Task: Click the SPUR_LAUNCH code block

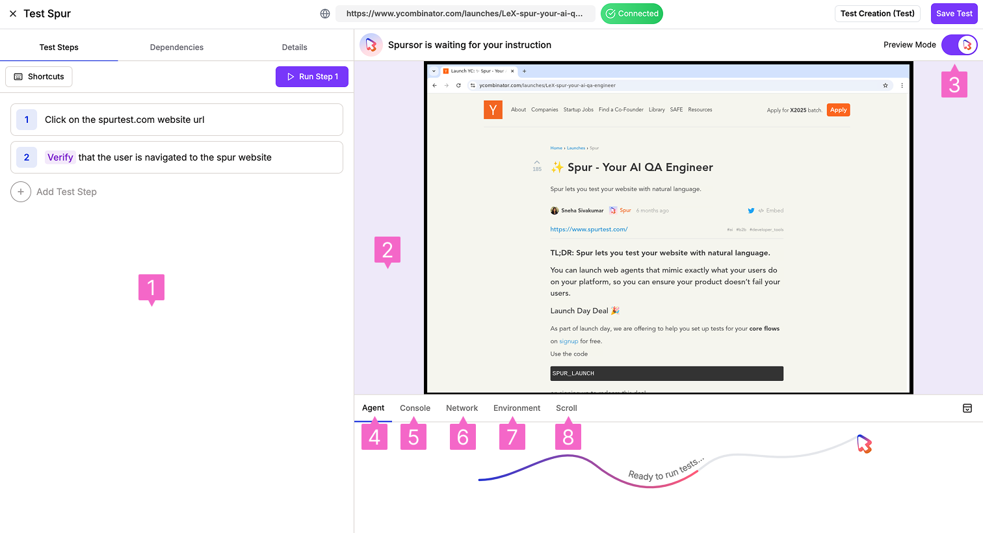Action: 667,374
